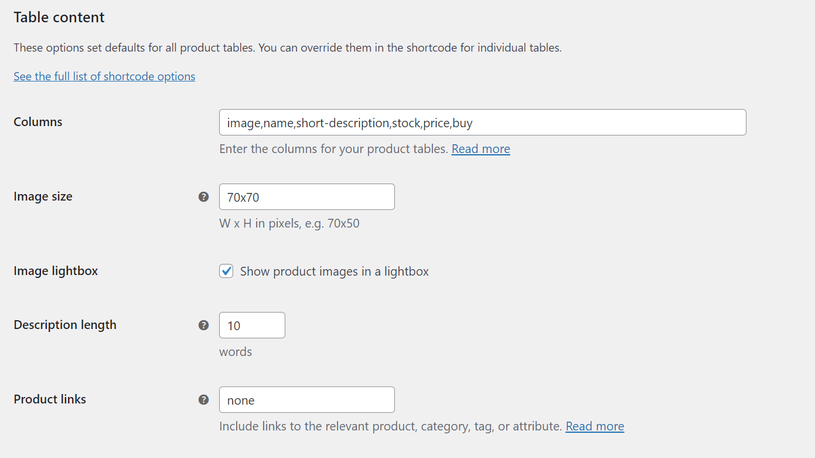This screenshot has height=458, width=815.
Task: Focus the Image size field showing 70x70
Action: coord(306,197)
